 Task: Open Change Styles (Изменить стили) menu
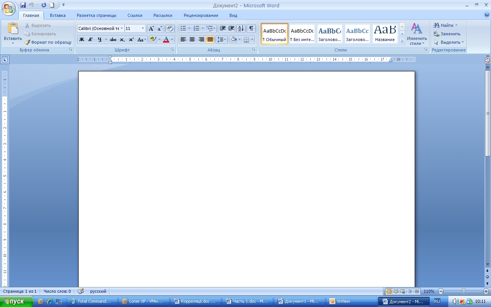click(417, 34)
